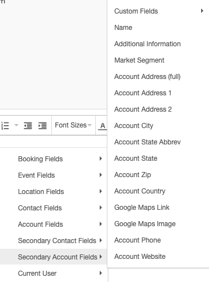Click the numbered list icon

(x=5, y=125)
